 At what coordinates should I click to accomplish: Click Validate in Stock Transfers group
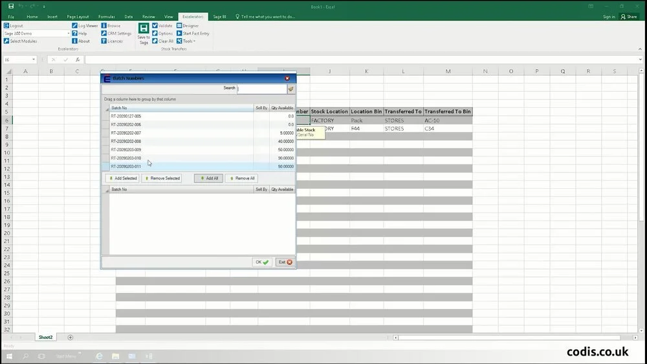point(162,26)
